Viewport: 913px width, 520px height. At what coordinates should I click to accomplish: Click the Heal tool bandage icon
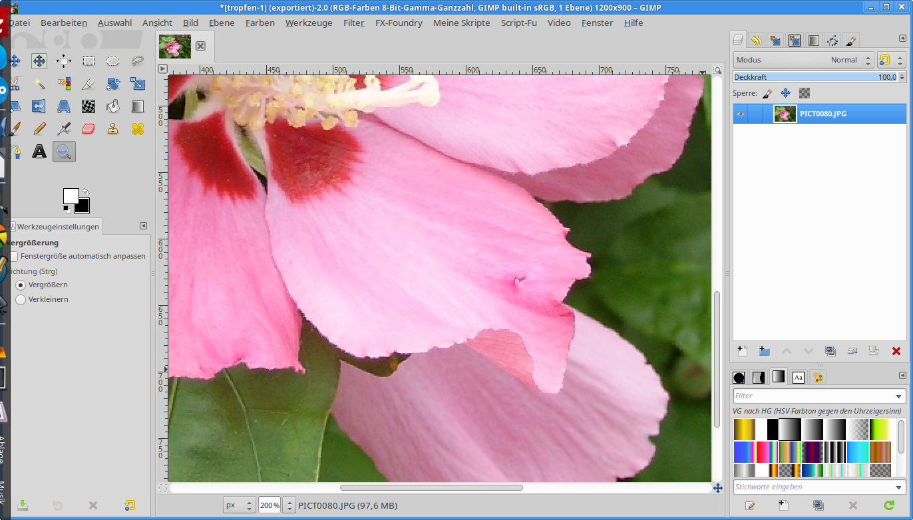point(138,128)
